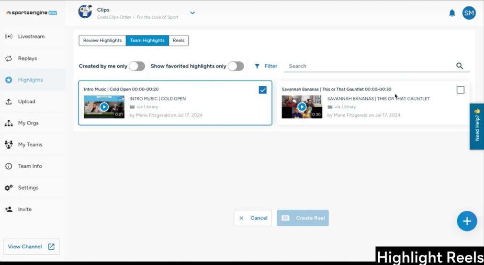This screenshot has width=484, height=265.
Task: Open My Orgs in sidebar
Action: pyautogui.click(x=28, y=123)
